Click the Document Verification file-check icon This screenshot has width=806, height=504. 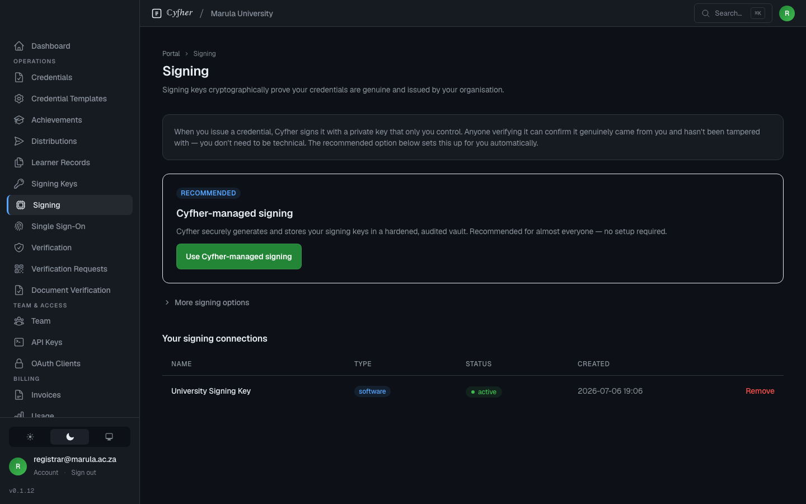19,290
